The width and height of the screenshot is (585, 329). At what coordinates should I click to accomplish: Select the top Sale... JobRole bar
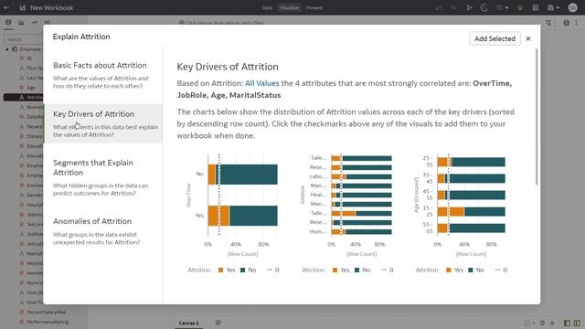coord(362,158)
